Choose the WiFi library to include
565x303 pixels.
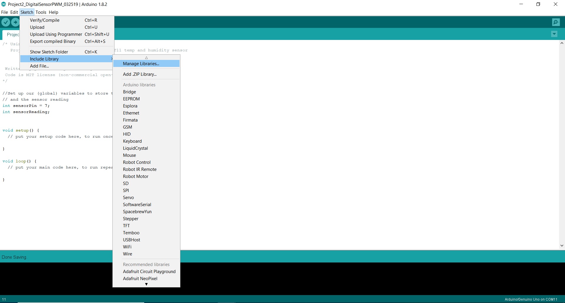pos(127,247)
